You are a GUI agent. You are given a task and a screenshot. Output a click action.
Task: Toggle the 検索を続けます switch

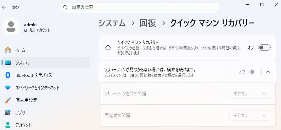(x=255, y=72)
